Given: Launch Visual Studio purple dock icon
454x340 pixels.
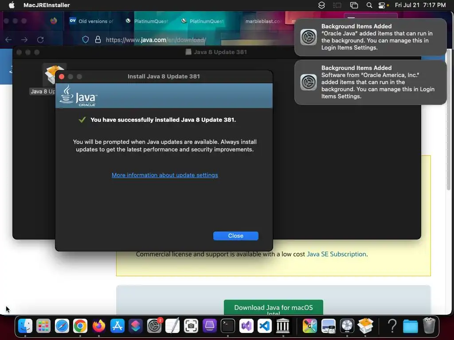Looking at the screenshot, I should pyautogui.click(x=247, y=326).
